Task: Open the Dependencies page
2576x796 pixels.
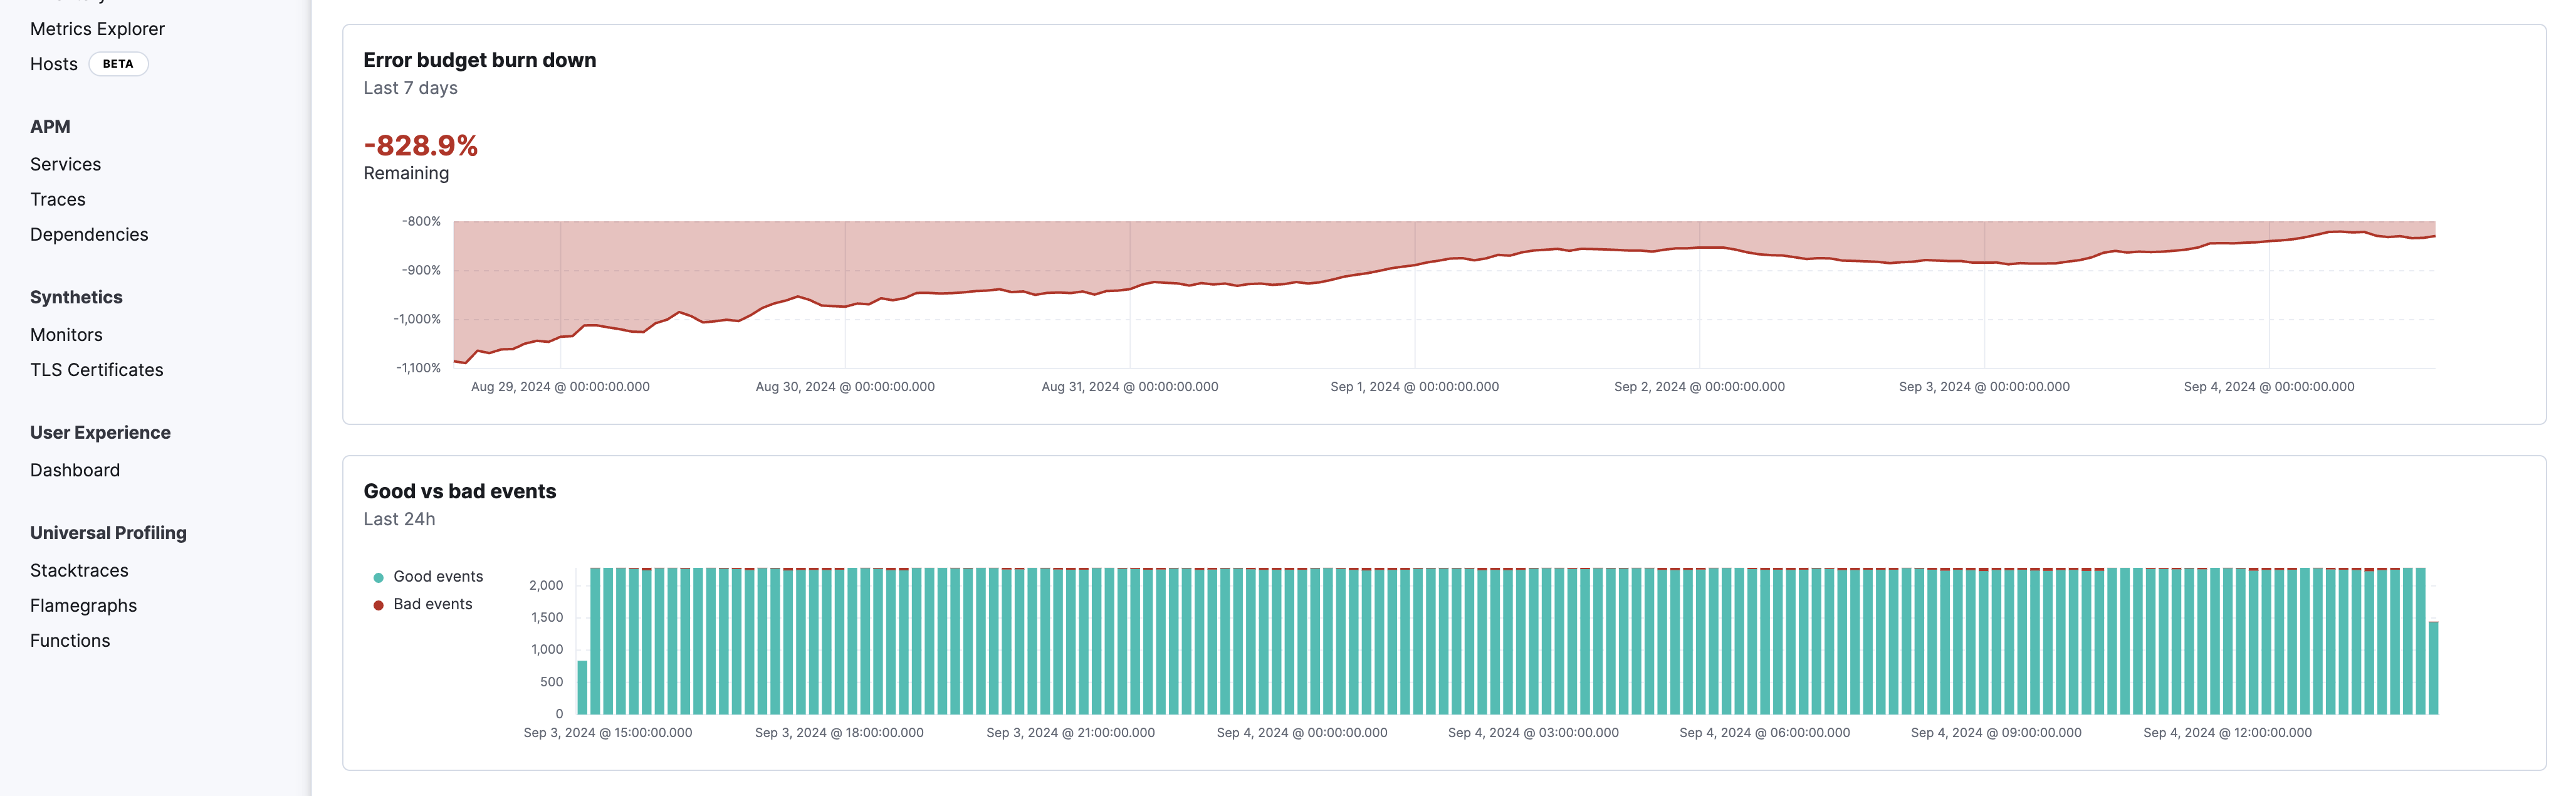Action: (x=89, y=234)
